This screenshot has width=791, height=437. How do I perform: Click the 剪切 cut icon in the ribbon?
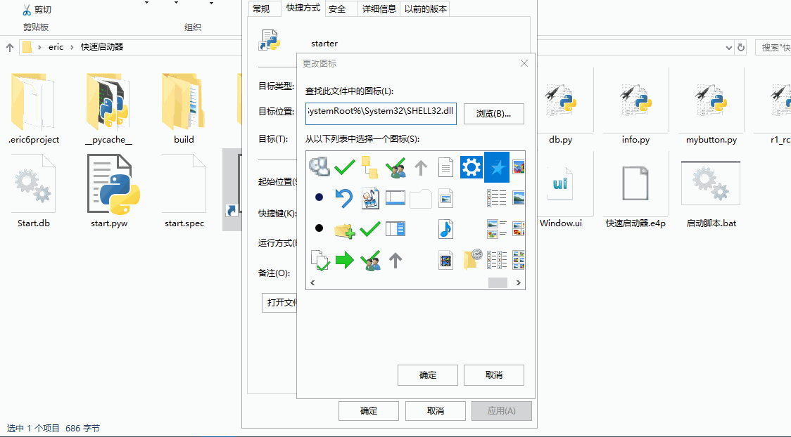tap(25, 9)
